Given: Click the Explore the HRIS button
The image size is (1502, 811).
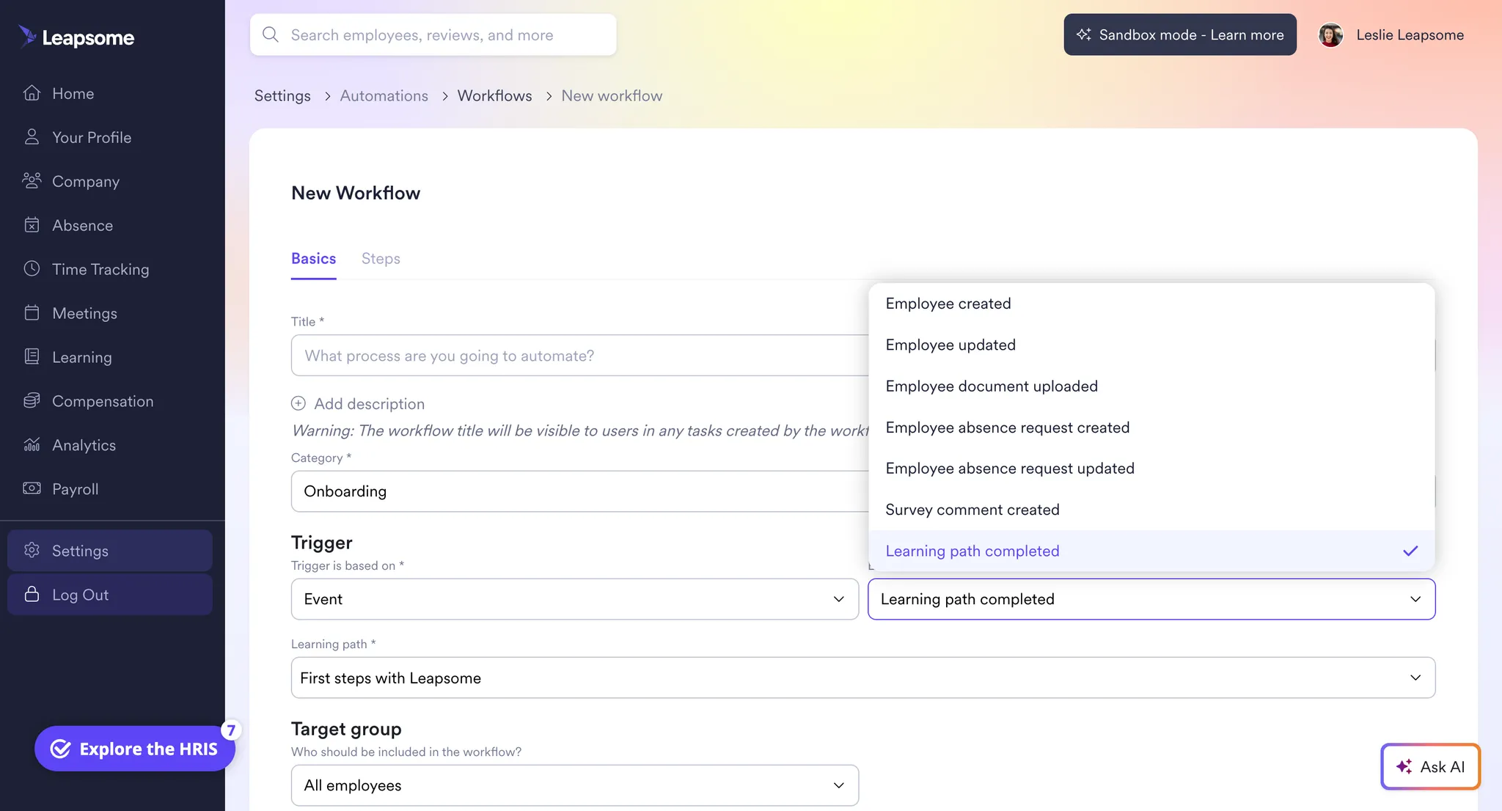Looking at the screenshot, I should point(134,749).
